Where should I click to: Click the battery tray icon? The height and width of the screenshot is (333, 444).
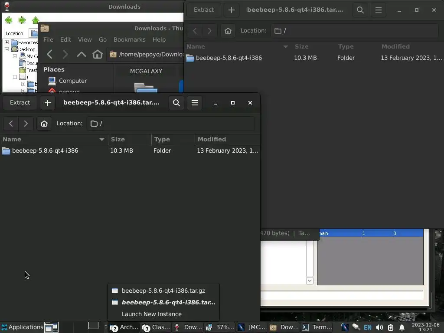391,328
